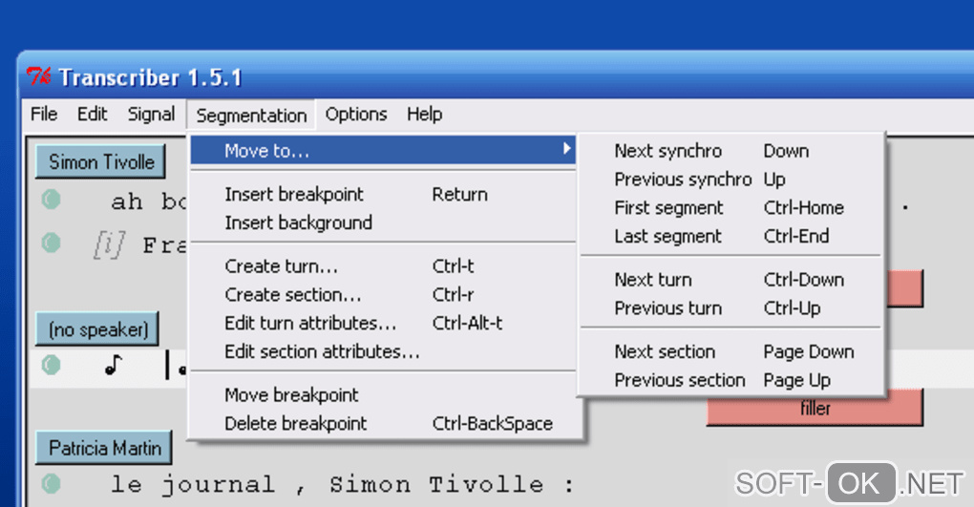Open the Segmentation menu
974x507 pixels.
click(x=251, y=116)
